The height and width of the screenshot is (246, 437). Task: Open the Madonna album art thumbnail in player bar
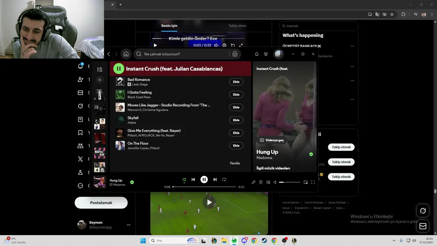click(100, 182)
